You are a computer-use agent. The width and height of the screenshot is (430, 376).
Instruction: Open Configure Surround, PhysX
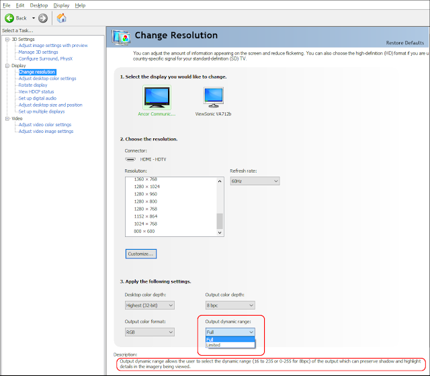point(45,58)
